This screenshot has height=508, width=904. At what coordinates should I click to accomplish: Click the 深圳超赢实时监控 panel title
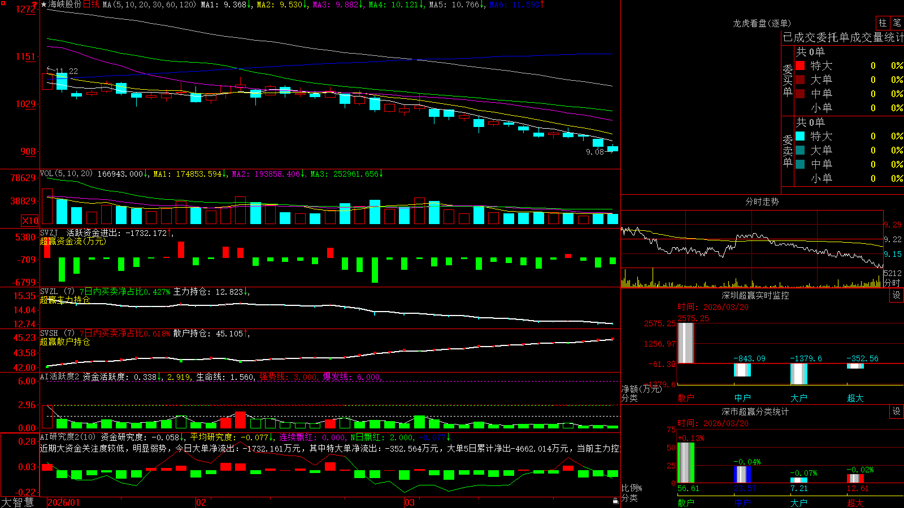pos(755,295)
